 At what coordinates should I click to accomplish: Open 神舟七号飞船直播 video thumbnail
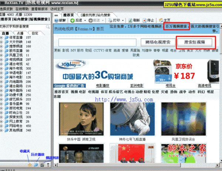tap(132, 119)
